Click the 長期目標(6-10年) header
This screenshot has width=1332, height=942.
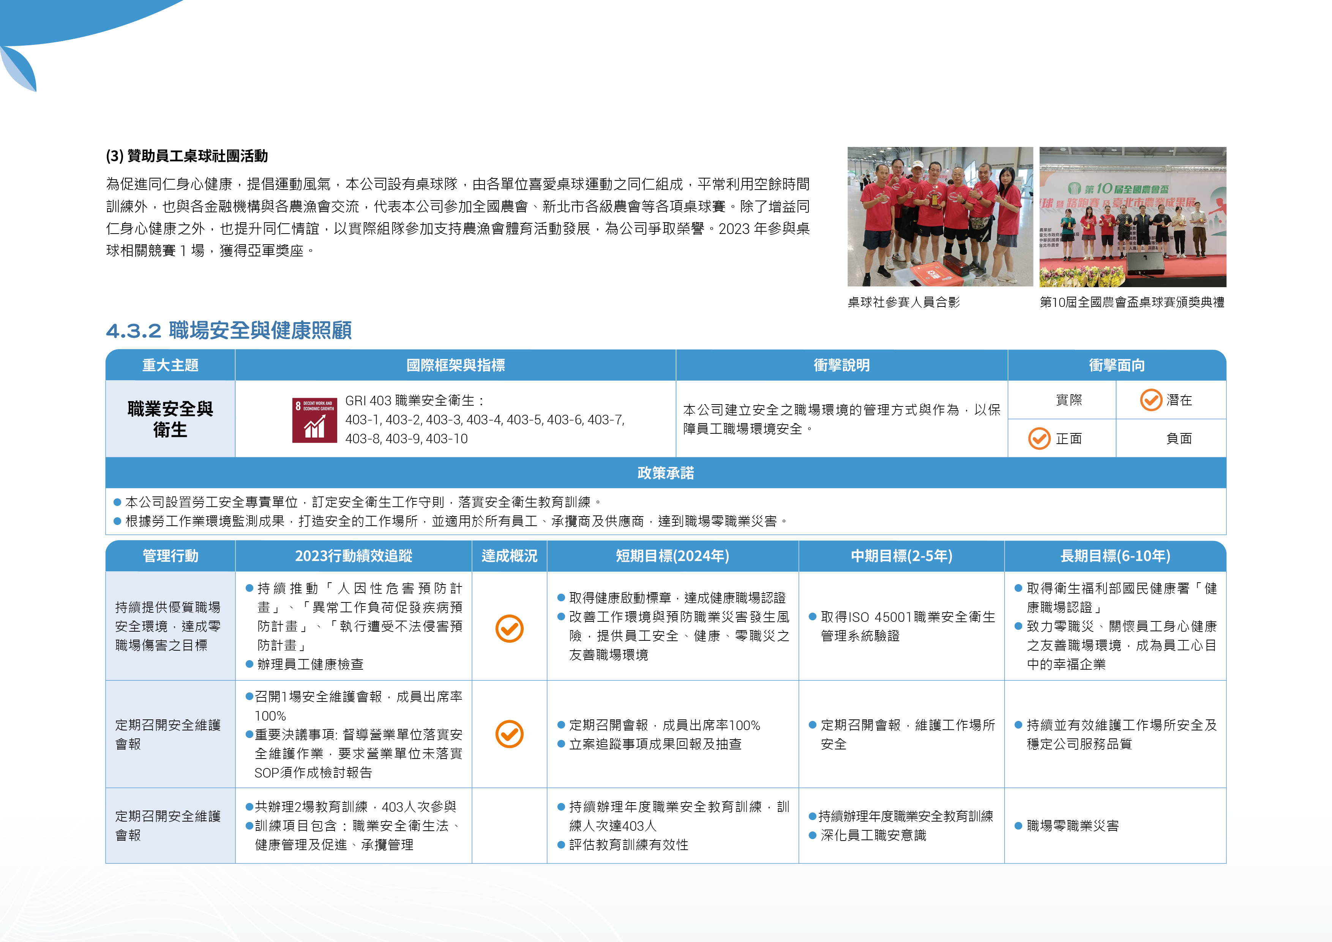tap(1115, 556)
